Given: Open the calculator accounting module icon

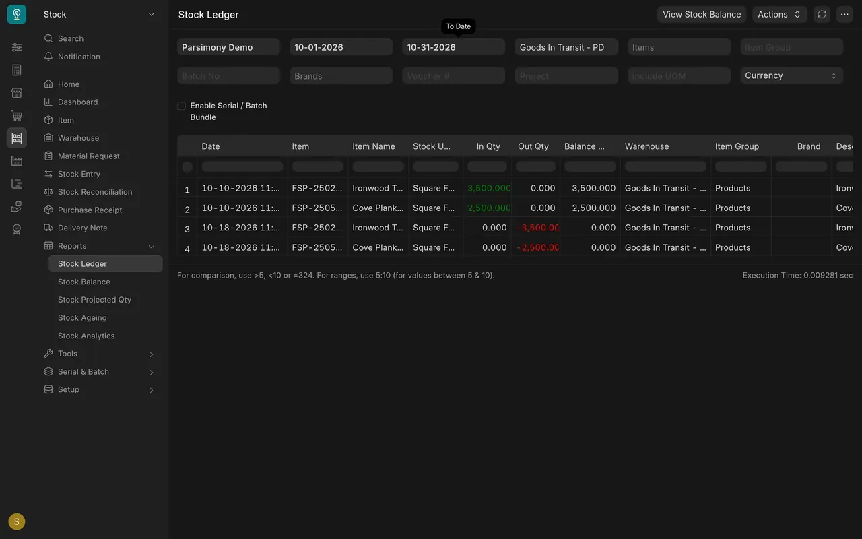Looking at the screenshot, I should [17, 70].
